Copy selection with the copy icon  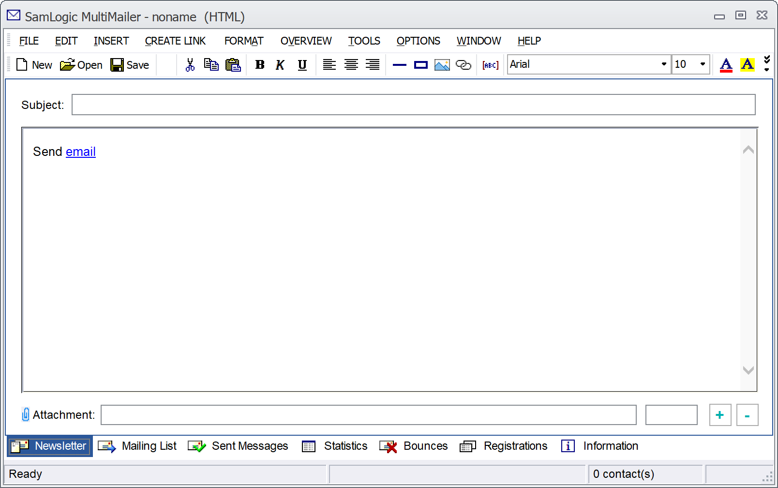pyautogui.click(x=211, y=65)
